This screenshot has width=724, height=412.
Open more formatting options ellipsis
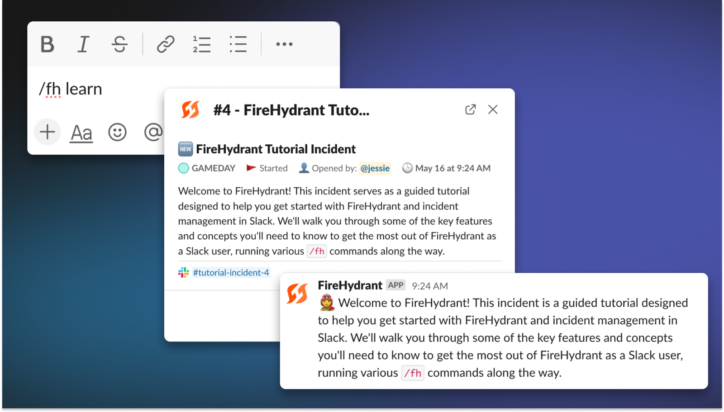pyautogui.click(x=284, y=44)
